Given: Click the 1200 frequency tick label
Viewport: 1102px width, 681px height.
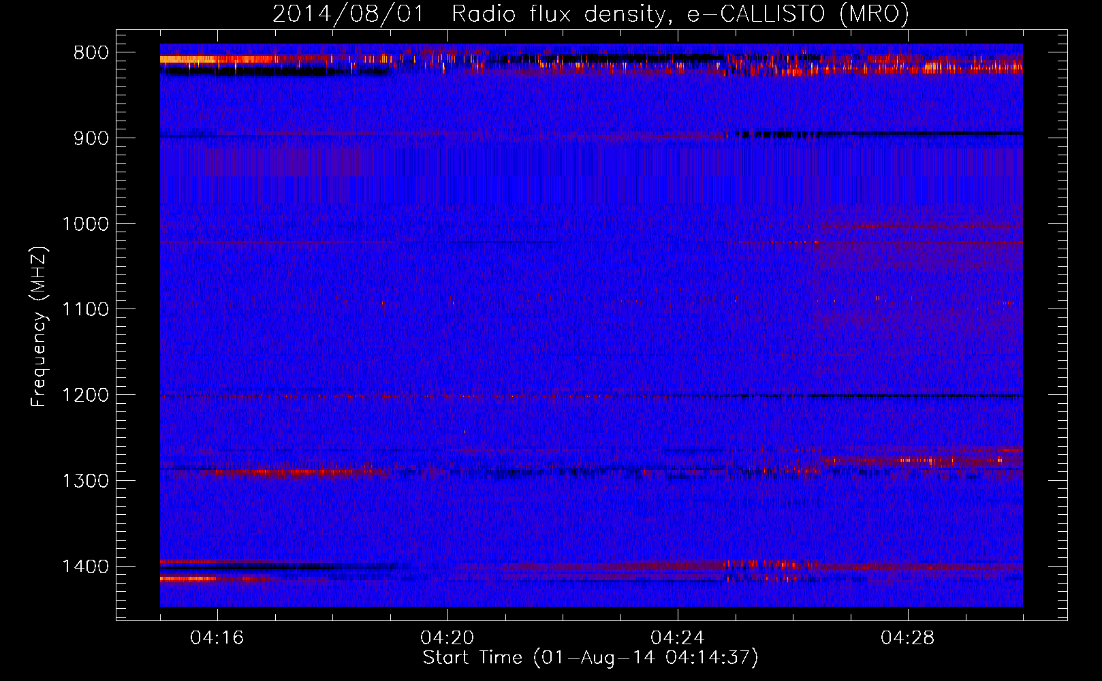Looking at the screenshot, I should [x=85, y=396].
